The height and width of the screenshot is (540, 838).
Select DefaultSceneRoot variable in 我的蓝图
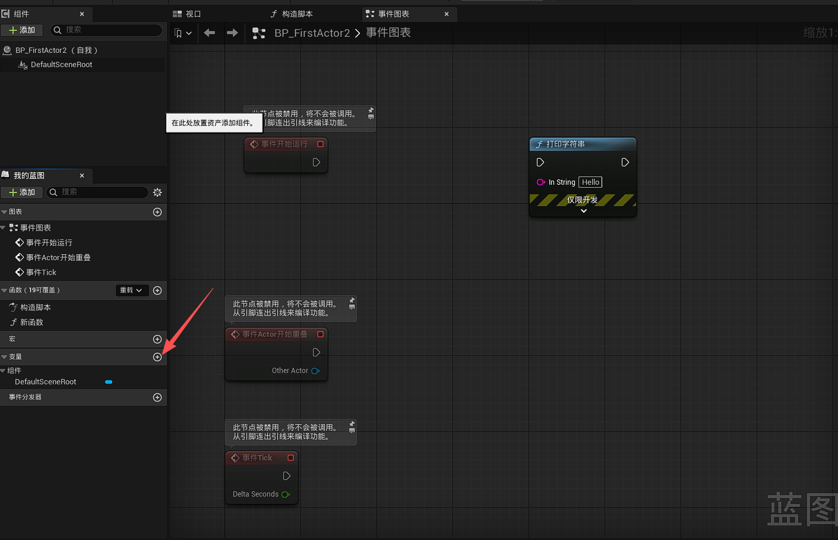pyautogui.click(x=46, y=382)
